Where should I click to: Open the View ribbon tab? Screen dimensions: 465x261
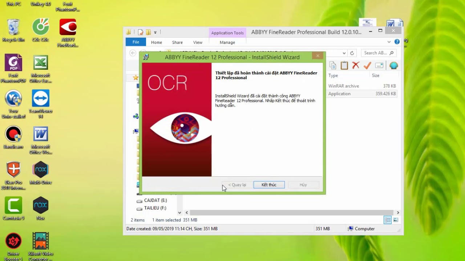(198, 42)
